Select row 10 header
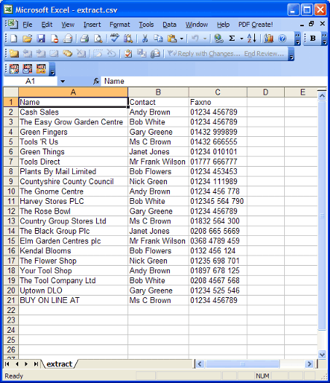The height and width of the screenshot is (383, 330). [11, 191]
